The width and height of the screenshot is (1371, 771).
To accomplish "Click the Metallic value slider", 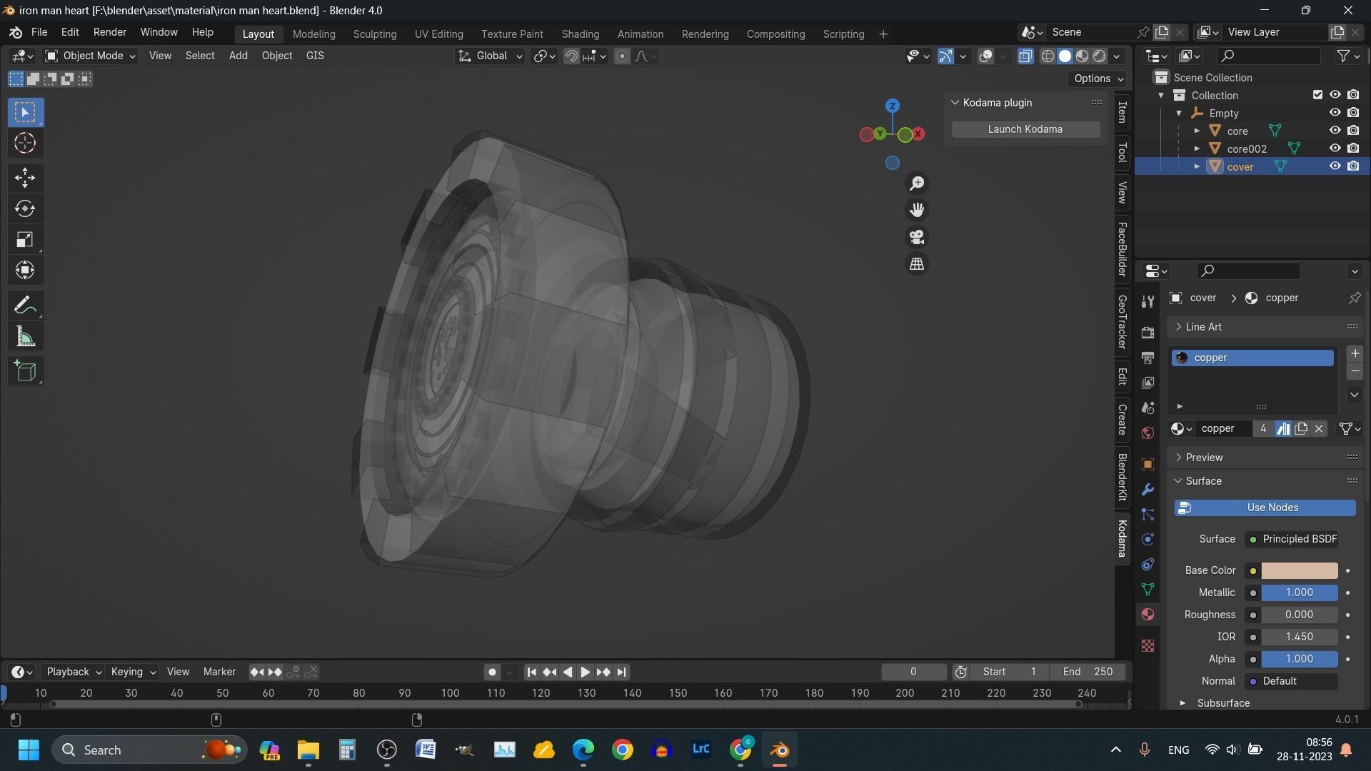I will point(1299,593).
